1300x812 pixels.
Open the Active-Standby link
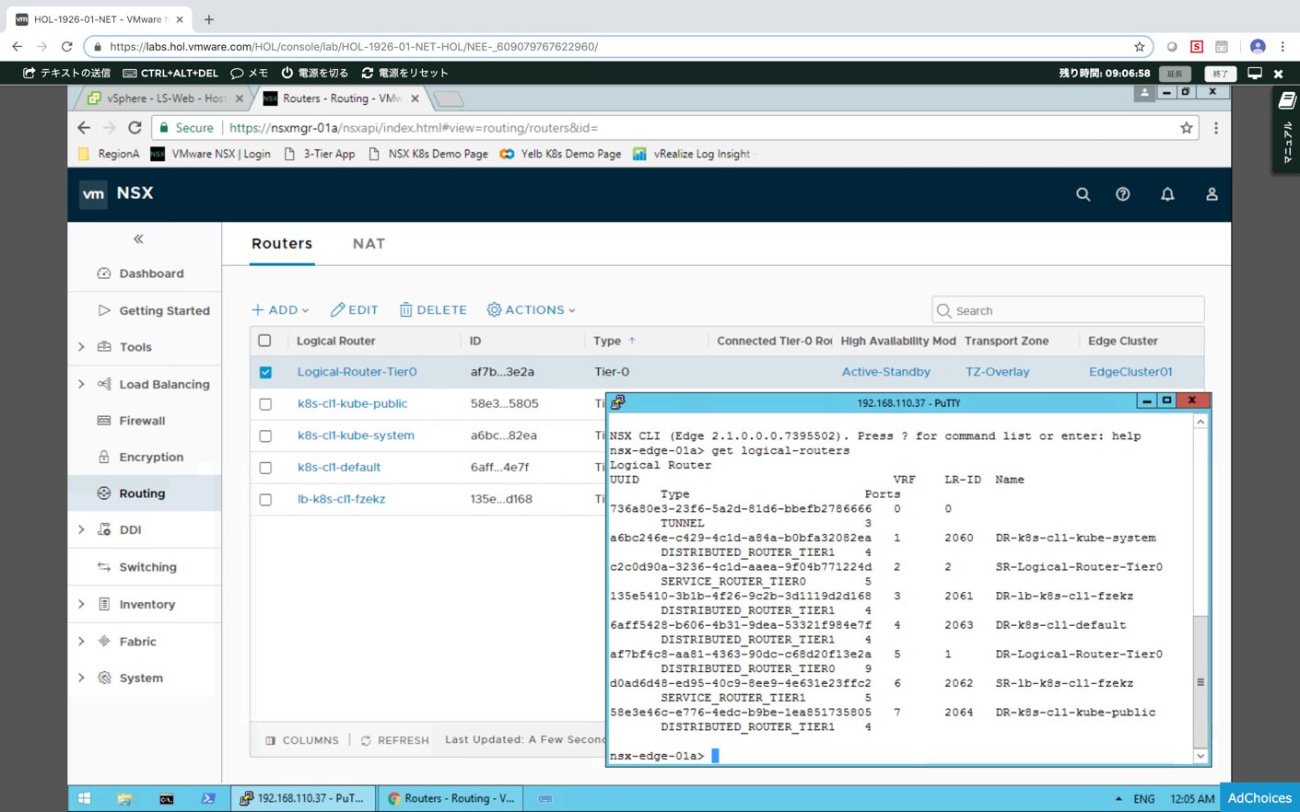(x=886, y=372)
